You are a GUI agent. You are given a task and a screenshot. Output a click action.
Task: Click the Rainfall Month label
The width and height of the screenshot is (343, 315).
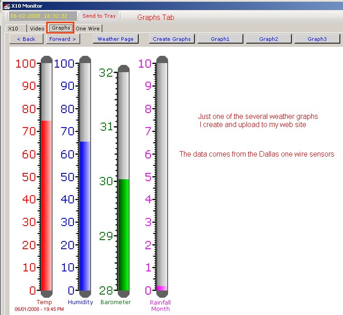160,305
